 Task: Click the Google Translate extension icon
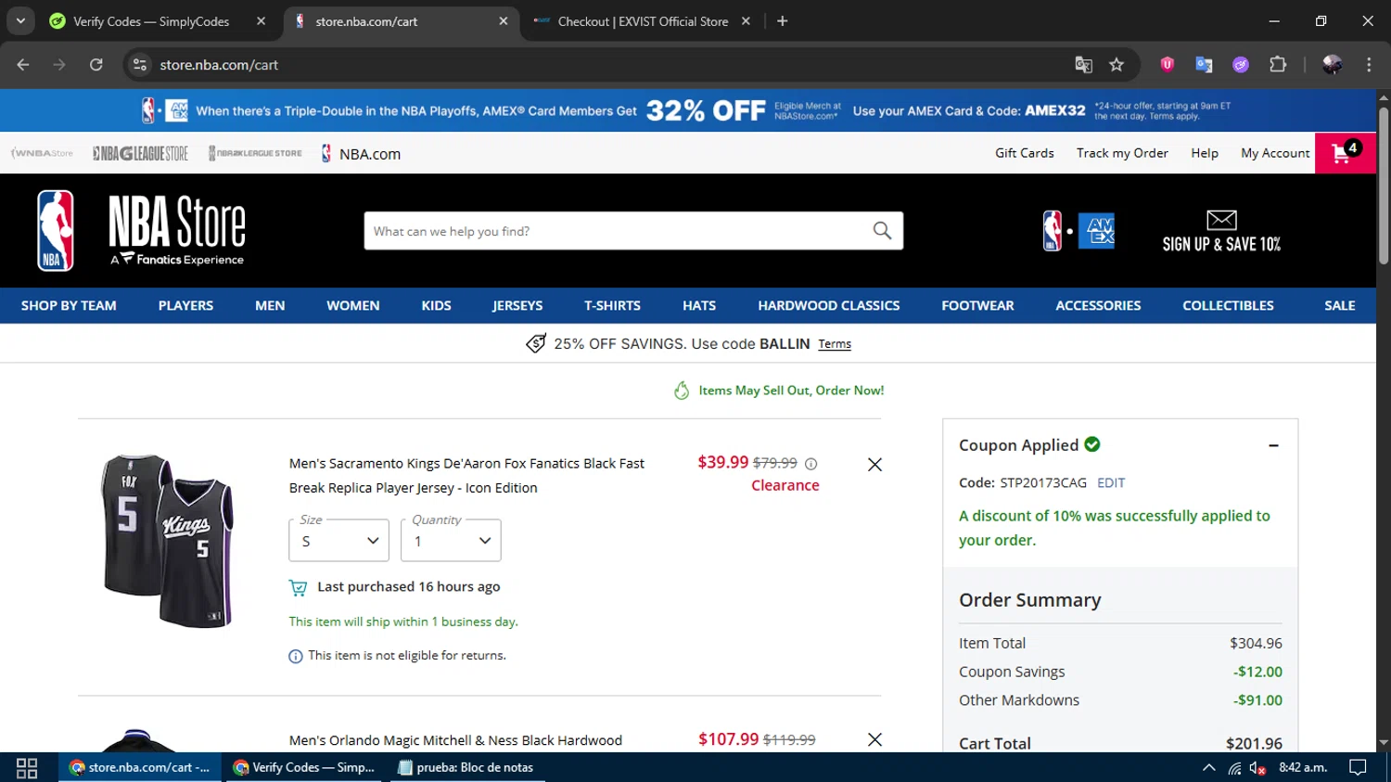tap(1204, 65)
